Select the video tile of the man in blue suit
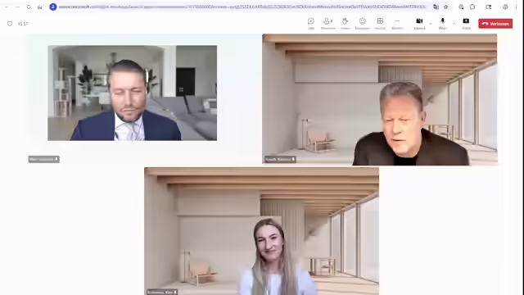Image resolution: width=524 pixels, height=295 pixels. [133, 93]
